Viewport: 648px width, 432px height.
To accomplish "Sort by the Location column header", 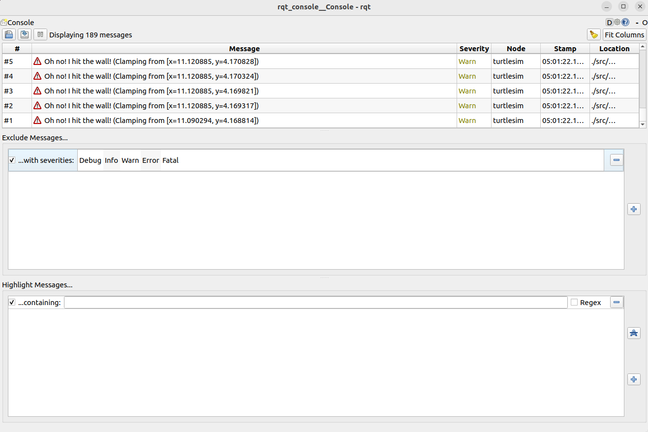I will point(615,49).
